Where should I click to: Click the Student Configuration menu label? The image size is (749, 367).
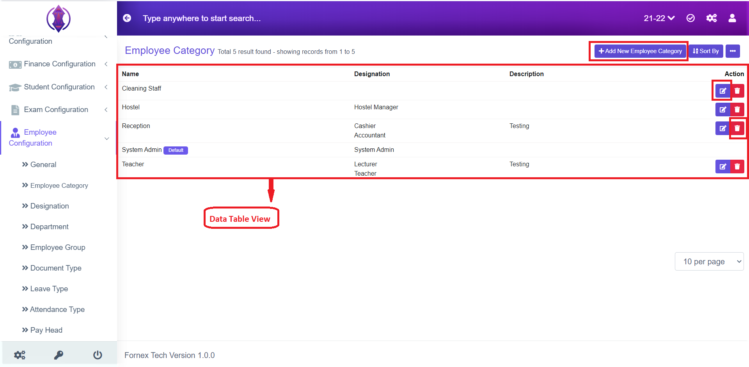59,87
